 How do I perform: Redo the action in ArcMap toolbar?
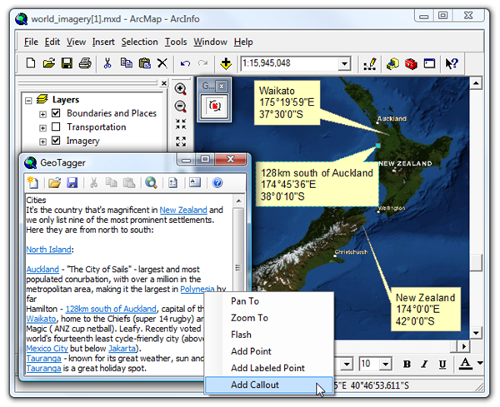[202, 63]
